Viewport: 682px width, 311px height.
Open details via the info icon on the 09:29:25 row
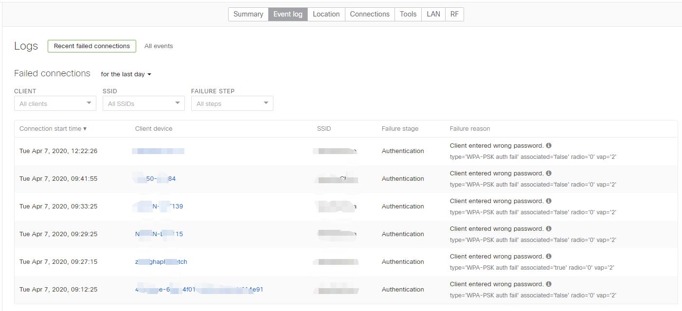tap(548, 228)
